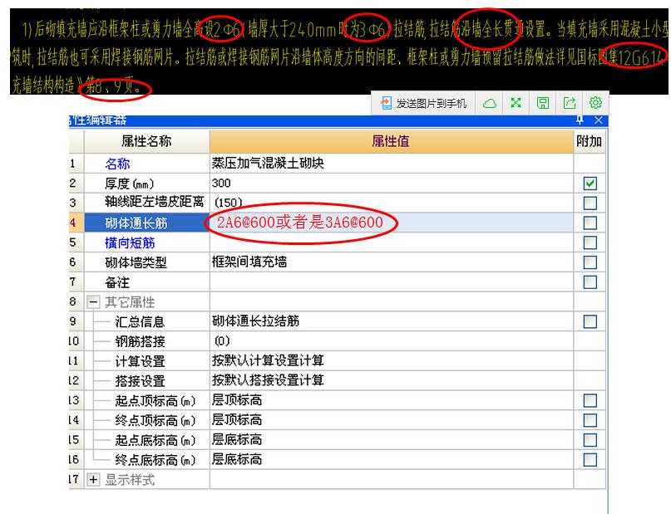Viewport: 671px width, 514px height.
Task: Click value 按默认计算设置计算
Action: pos(268,360)
